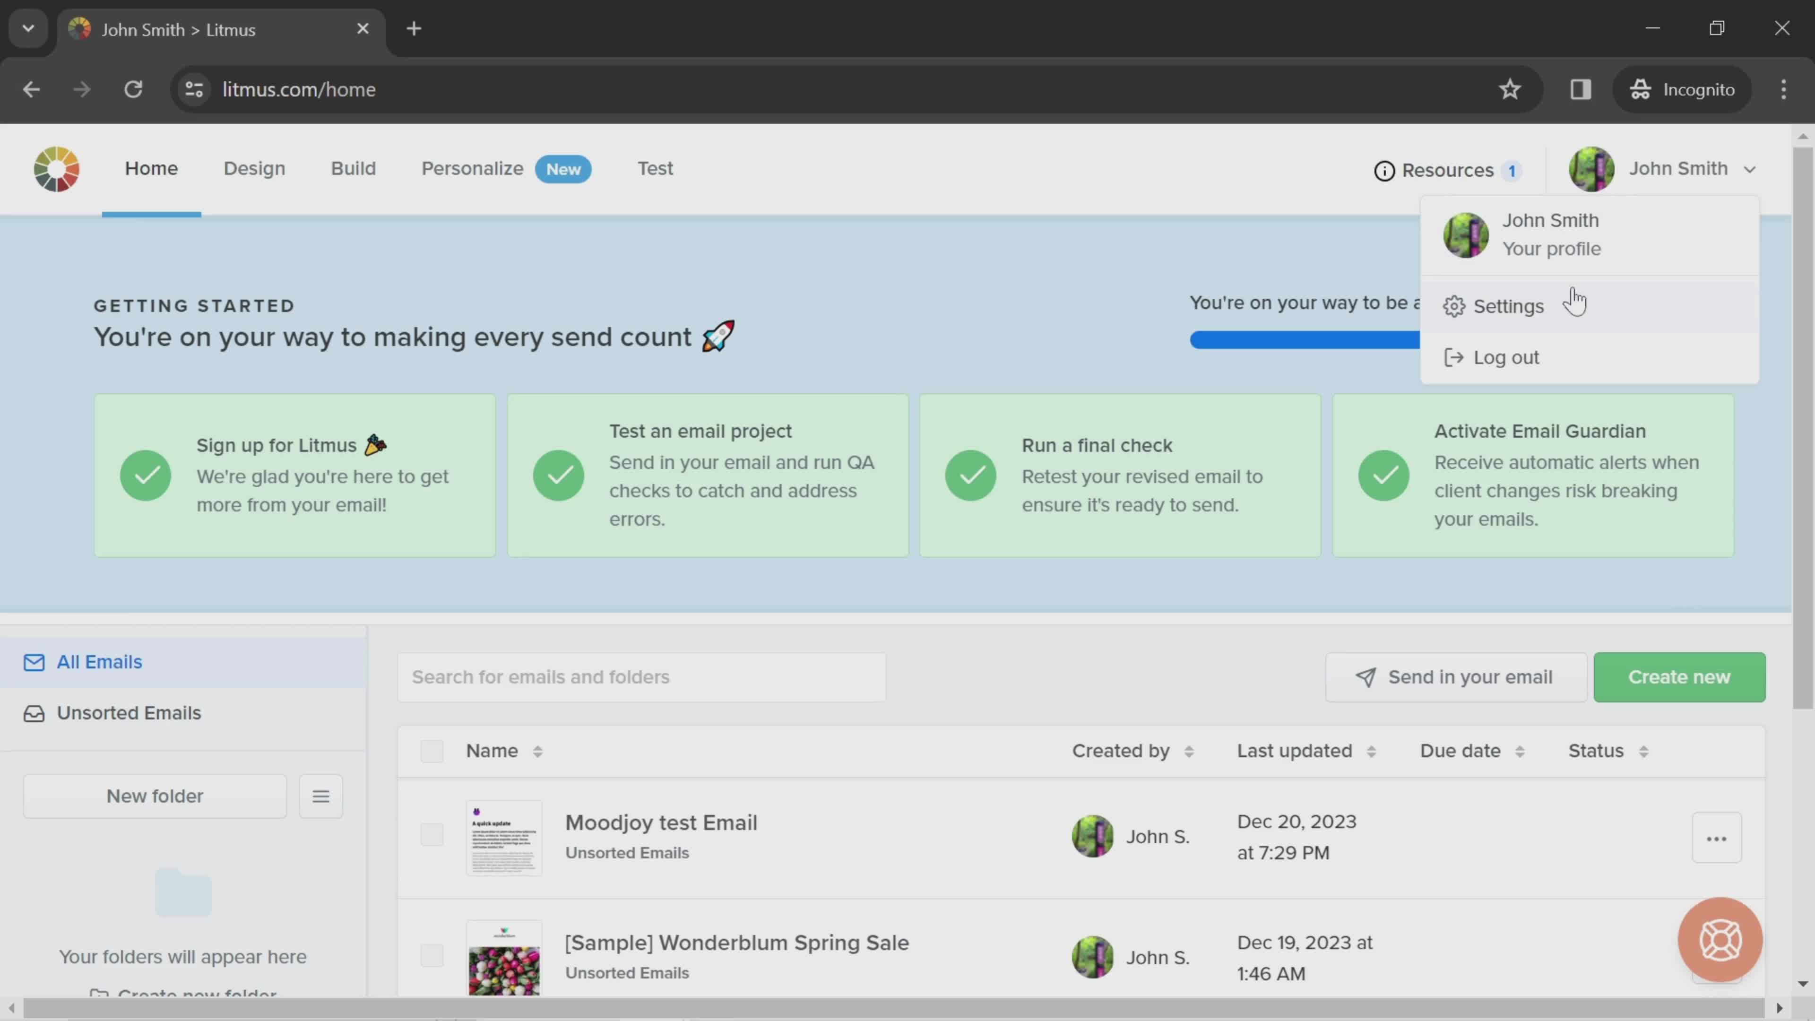Open Unsorted Emails inbox
Viewport: 1815px width, 1021px height.
point(128,714)
